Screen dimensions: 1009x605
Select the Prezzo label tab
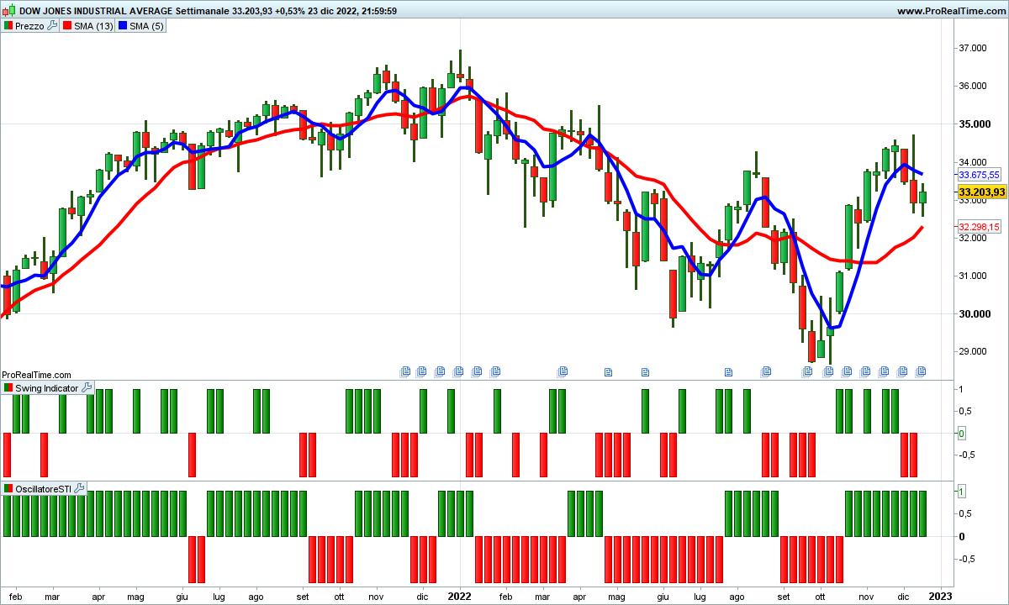(29, 26)
